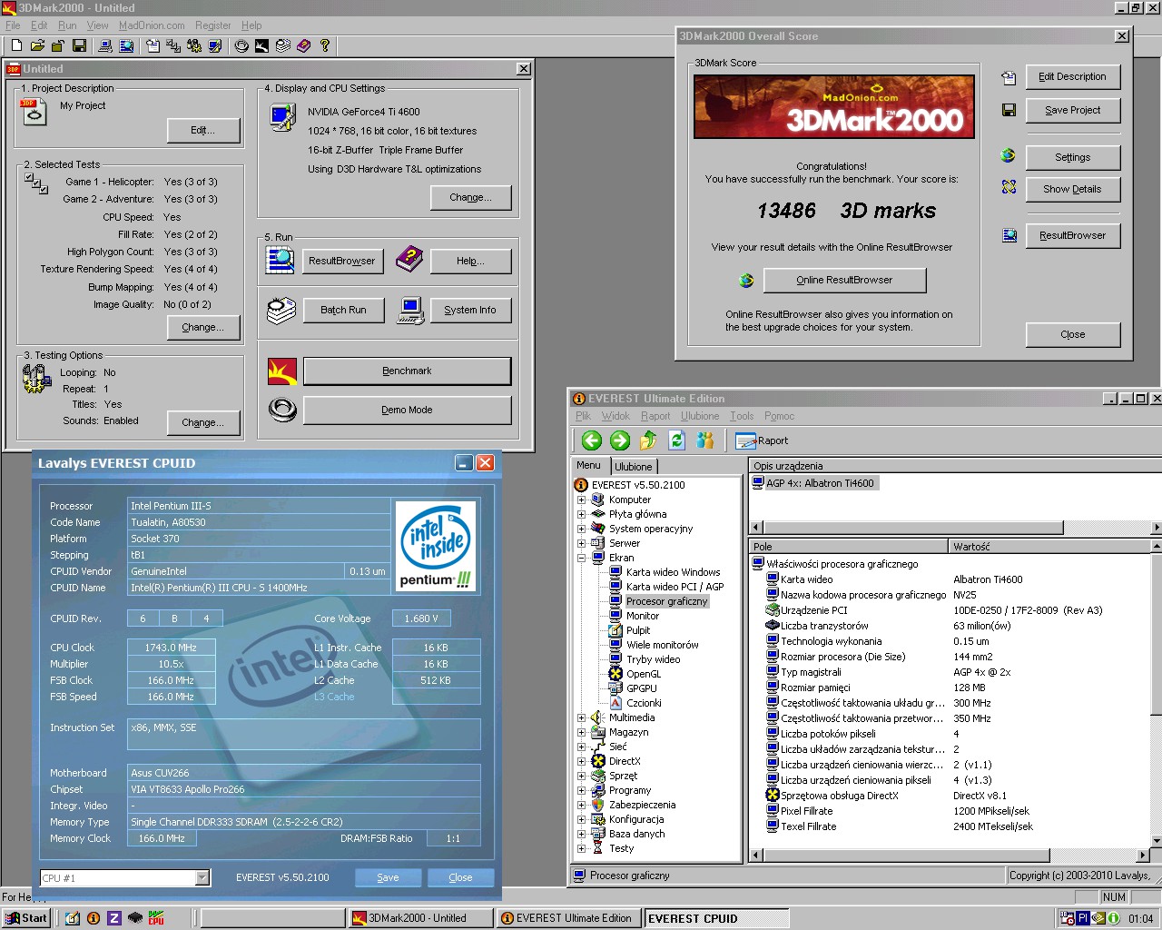Expand the Płyta główna tree node
Viewport: 1162px width, 930px height.
pyautogui.click(x=582, y=514)
